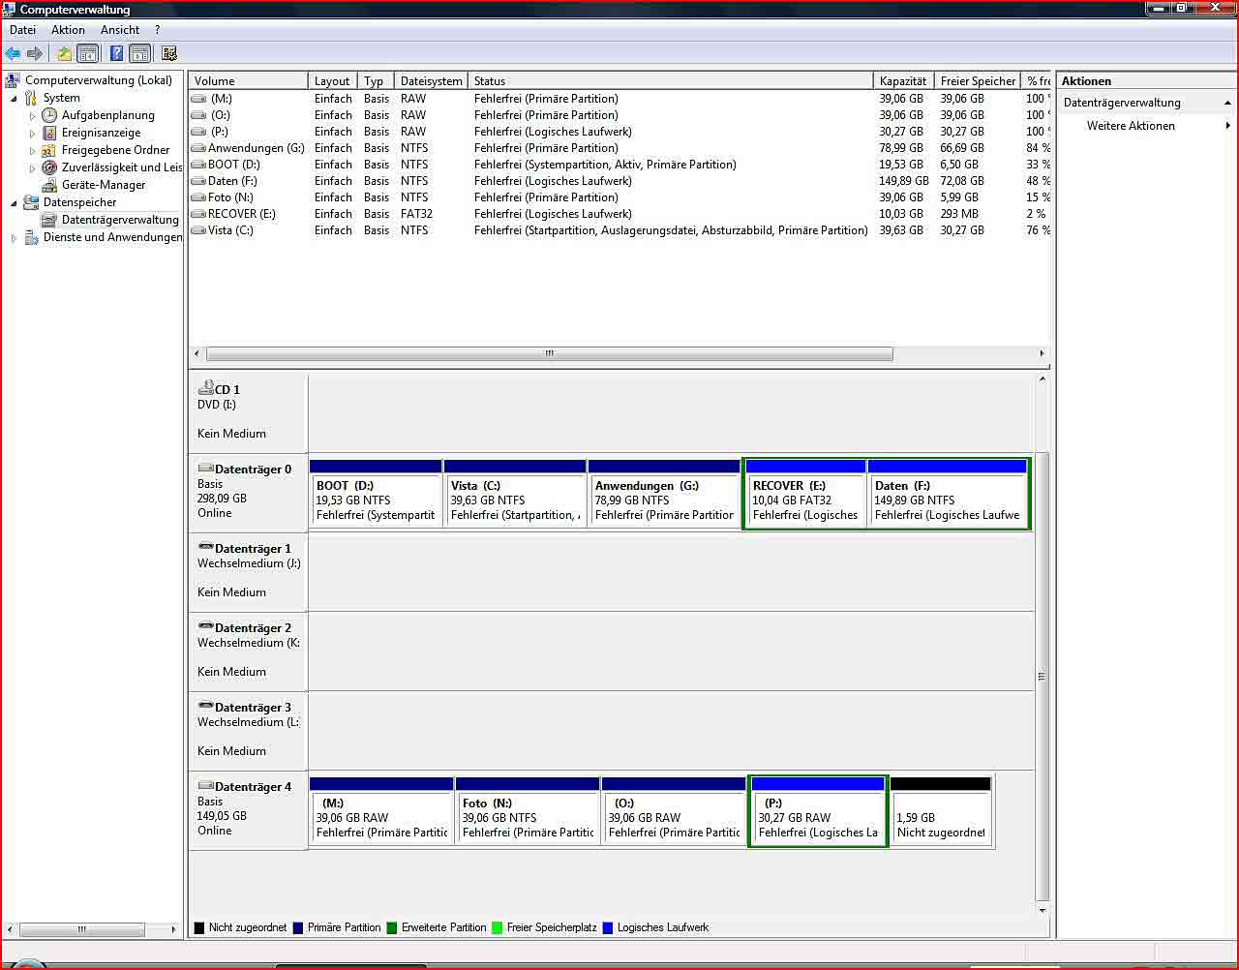Click the Datenträger 4 disk label box
Screen dimensions: 1239x970
coord(248,810)
